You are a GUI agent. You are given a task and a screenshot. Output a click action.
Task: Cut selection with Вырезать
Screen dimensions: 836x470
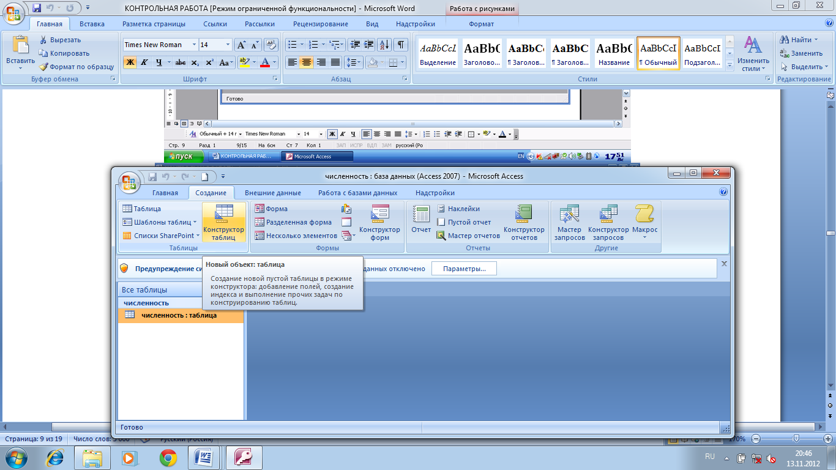coord(60,40)
